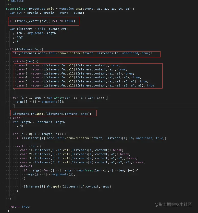Click the closing '};' on the last line
The image size is (198, 213).
7,211
